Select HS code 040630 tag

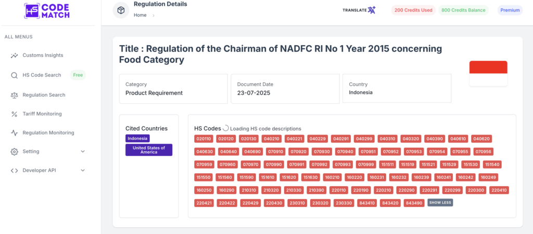point(204,152)
